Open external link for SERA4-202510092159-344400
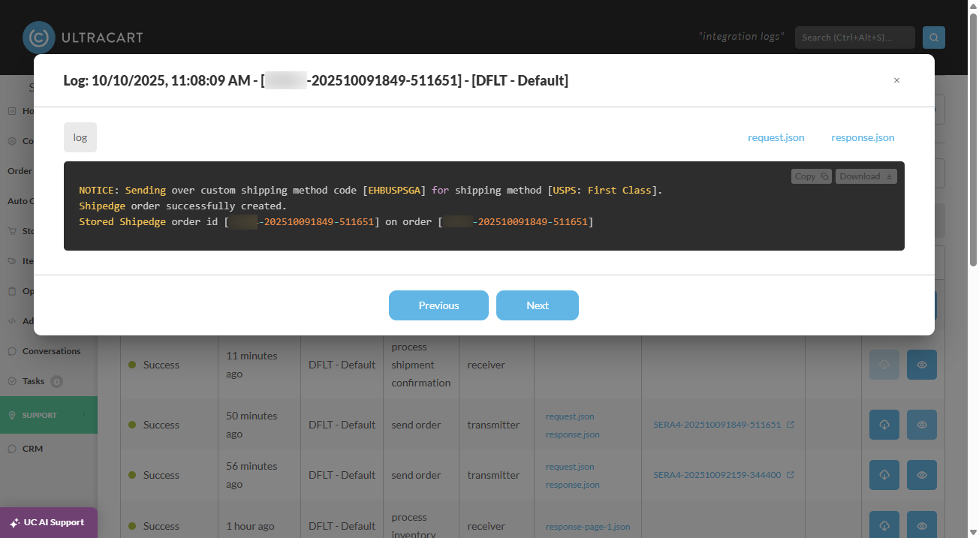 [x=790, y=475]
